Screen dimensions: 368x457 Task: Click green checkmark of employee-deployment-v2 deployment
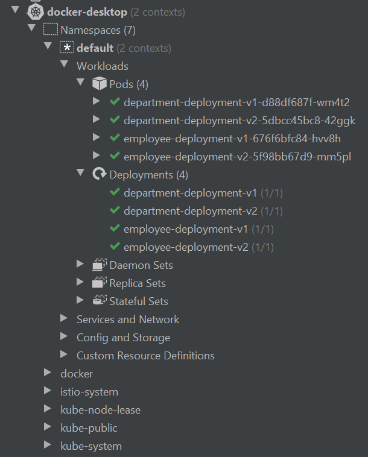point(115,247)
